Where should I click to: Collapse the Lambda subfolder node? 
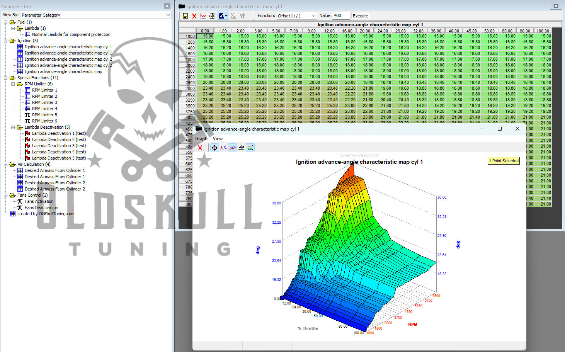point(13,28)
